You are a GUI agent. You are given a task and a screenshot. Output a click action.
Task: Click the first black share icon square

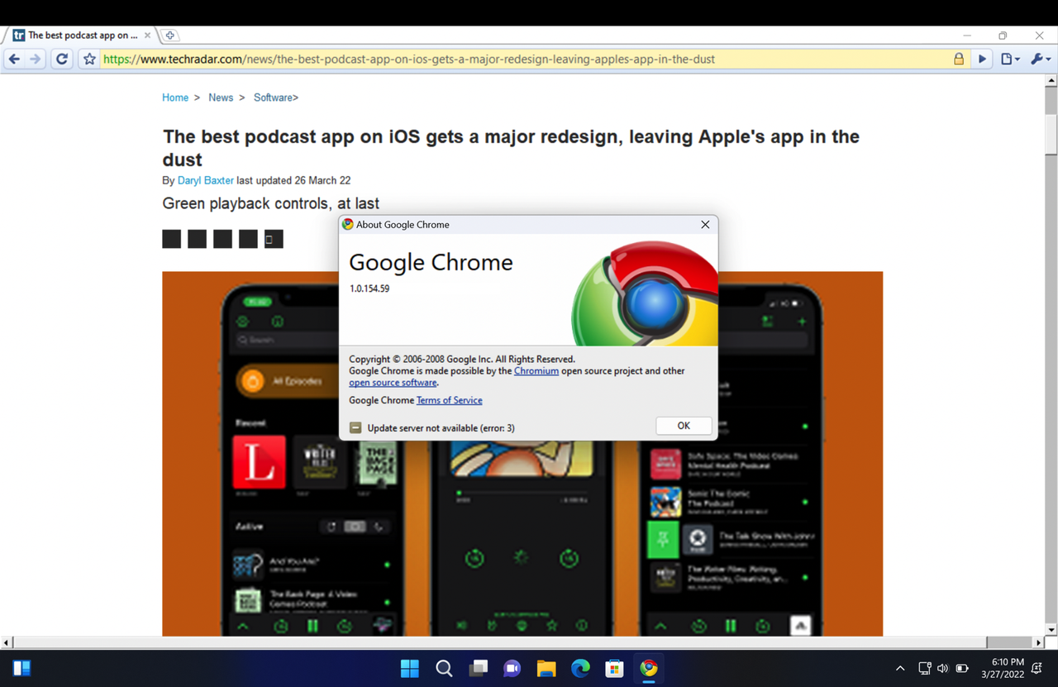[171, 239]
